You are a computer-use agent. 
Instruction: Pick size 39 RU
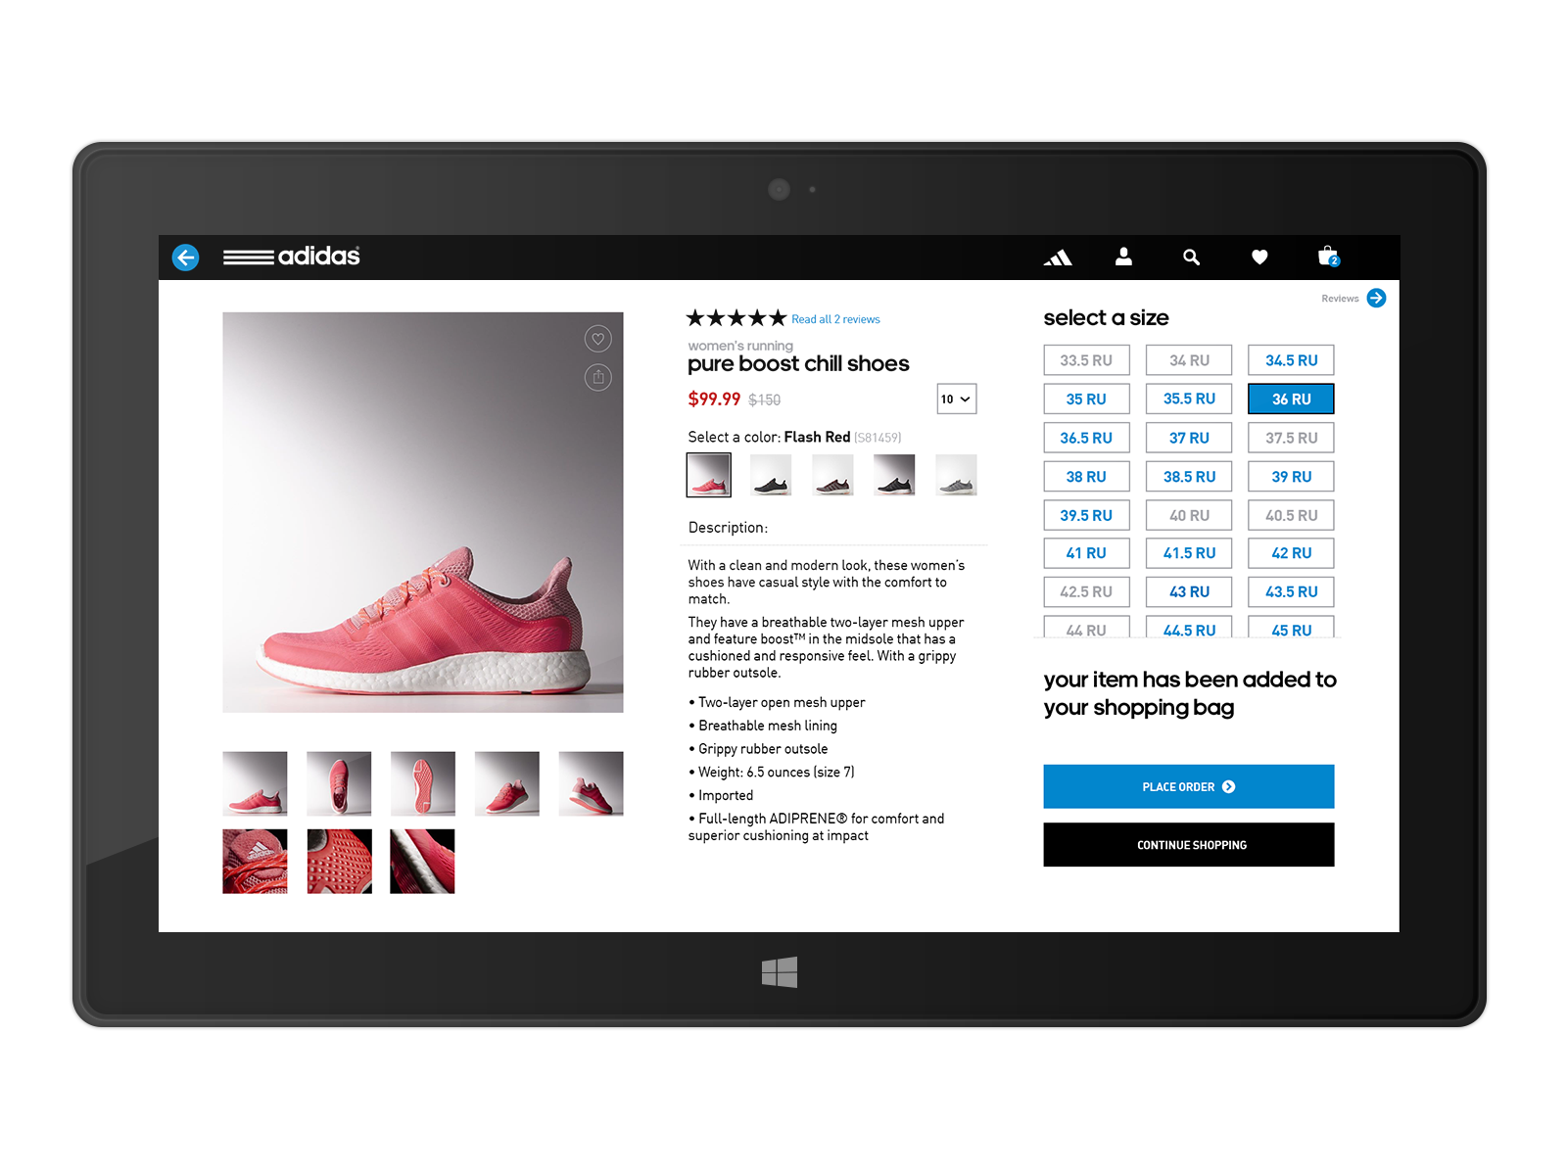(1291, 476)
